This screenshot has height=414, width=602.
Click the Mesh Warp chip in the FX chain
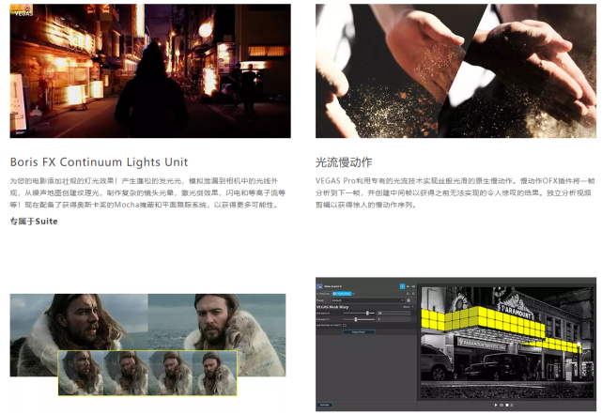point(342,294)
